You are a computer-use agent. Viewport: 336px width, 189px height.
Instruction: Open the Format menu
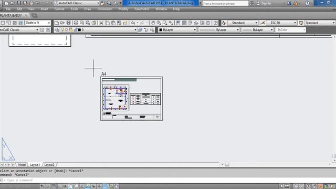tap(59, 9)
